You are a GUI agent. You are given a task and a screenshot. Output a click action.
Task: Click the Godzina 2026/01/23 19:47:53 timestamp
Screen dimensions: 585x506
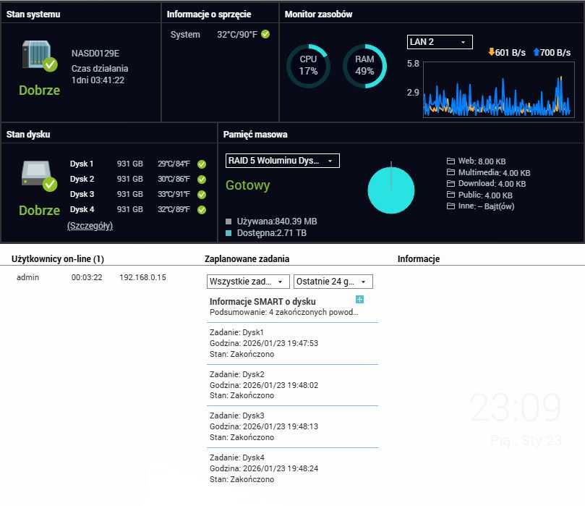[264, 343]
